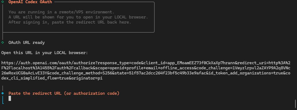Click the OpenAI Codex OAuth heading
This screenshot has height=110, width=297.
click(30, 2)
